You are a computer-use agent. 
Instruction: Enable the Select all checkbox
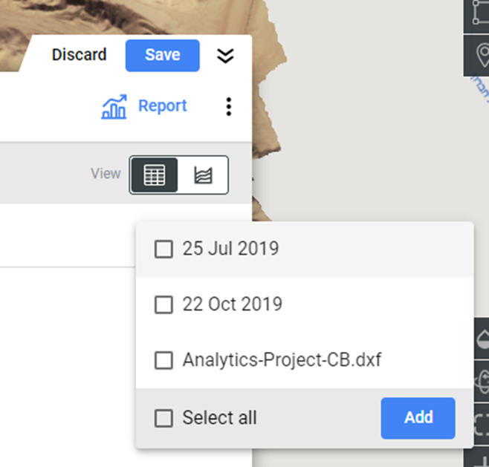tap(163, 418)
